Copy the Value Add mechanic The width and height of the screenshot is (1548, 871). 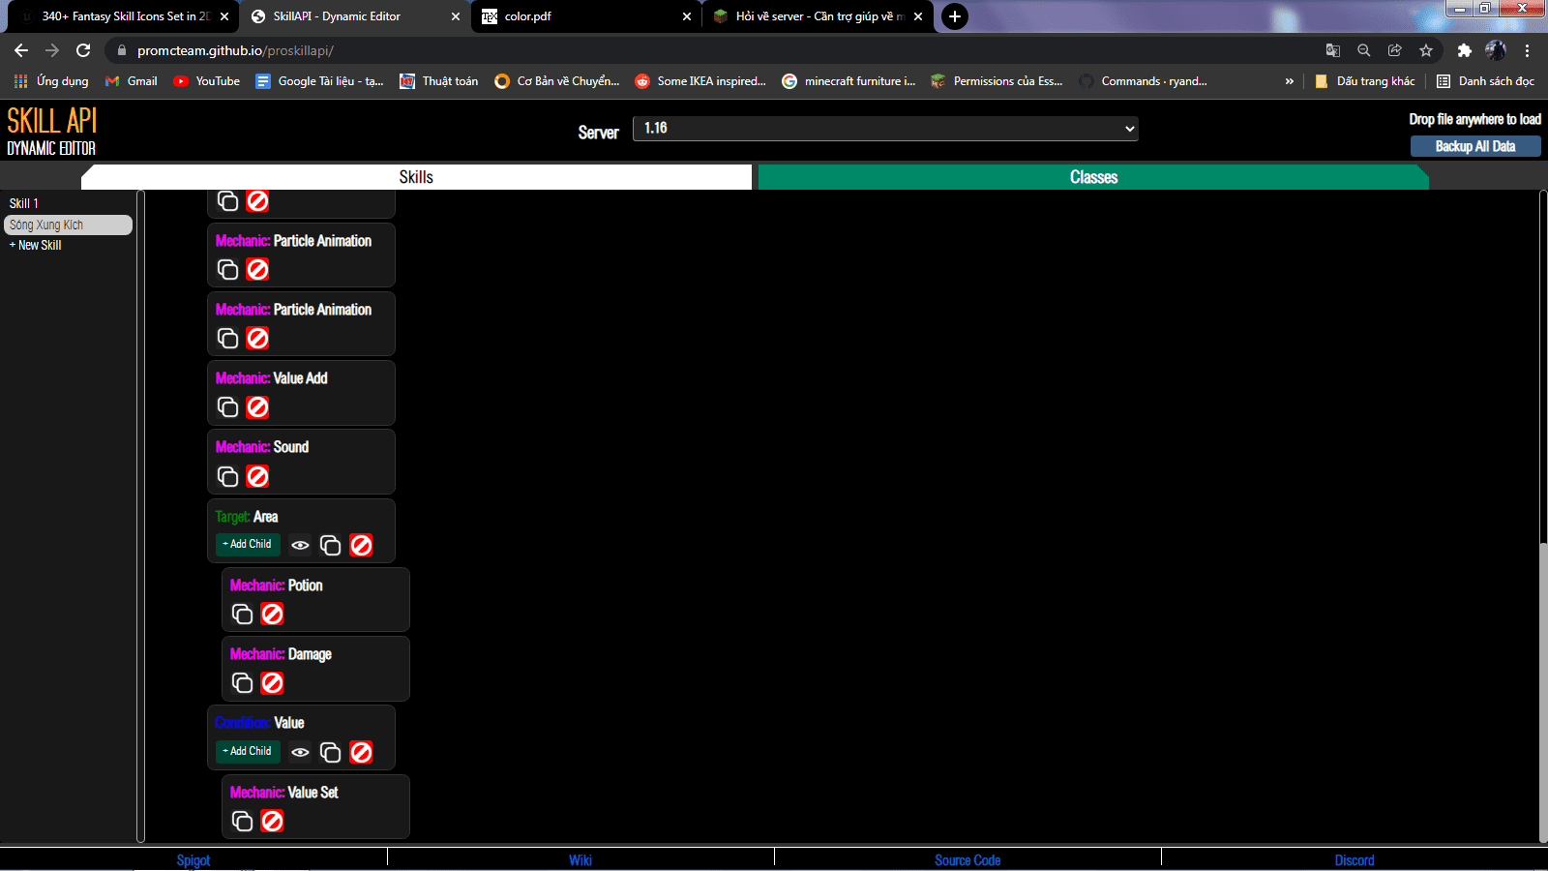pyautogui.click(x=228, y=407)
